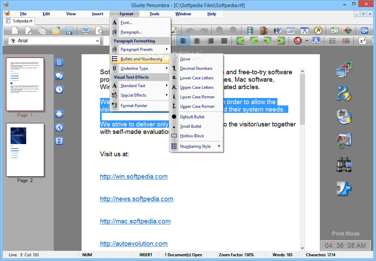Open the View menu
Image resolution: width=376 pixels, height=261 pixels.
(x=71, y=14)
